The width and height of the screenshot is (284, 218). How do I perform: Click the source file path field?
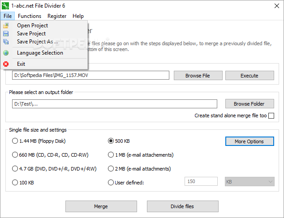[x=90, y=75]
